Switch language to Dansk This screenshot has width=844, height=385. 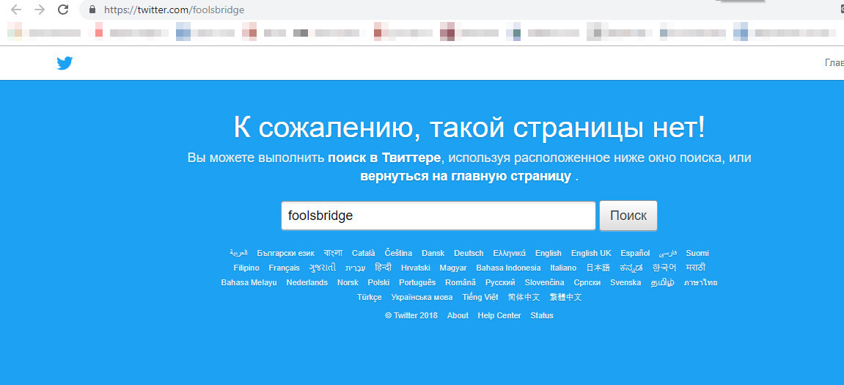pos(433,253)
